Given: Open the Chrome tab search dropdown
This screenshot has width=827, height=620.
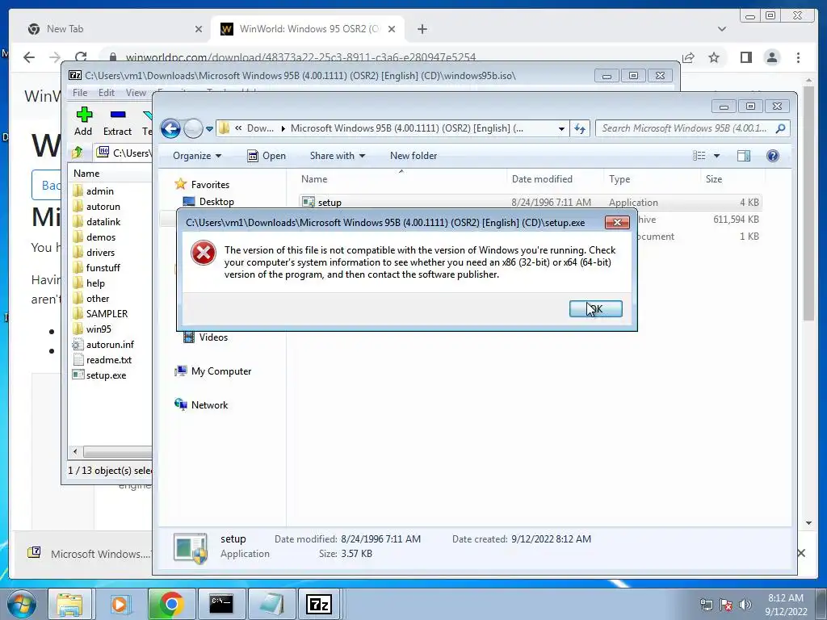Looking at the screenshot, I should tap(721, 29).
